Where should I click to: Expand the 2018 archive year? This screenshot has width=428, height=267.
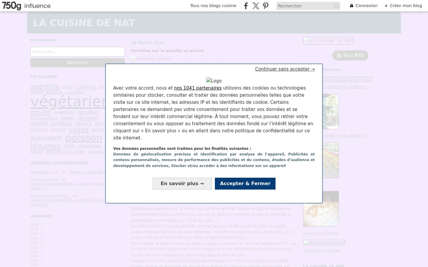[x=42, y=229]
